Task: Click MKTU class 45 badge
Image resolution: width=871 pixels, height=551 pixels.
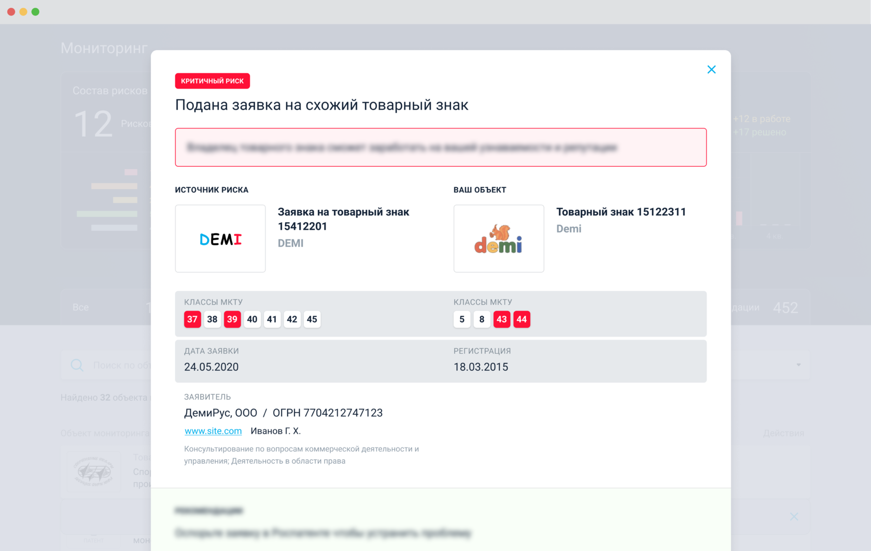Action: [x=312, y=320]
